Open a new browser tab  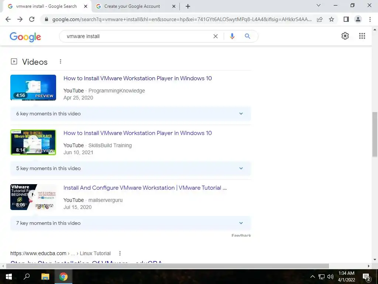pyautogui.click(x=188, y=7)
